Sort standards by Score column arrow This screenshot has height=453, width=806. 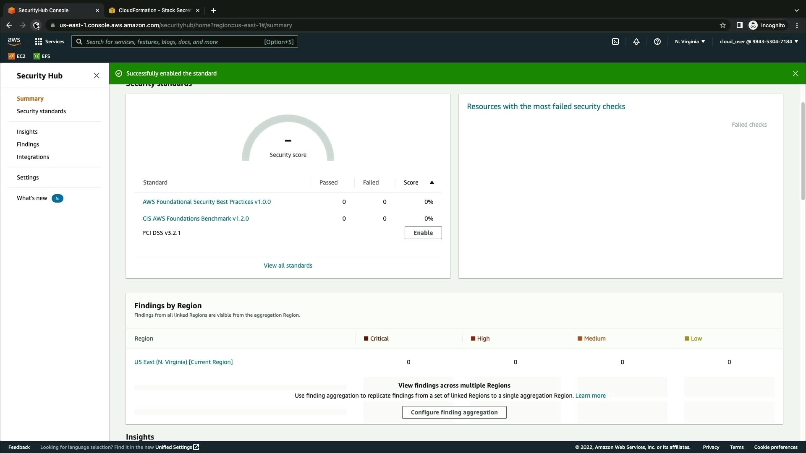432,182
